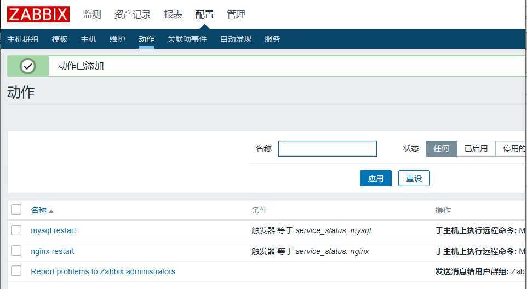Click the condition text service_status: mysql
This screenshot has width=527, height=289.
pyautogui.click(x=334, y=230)
